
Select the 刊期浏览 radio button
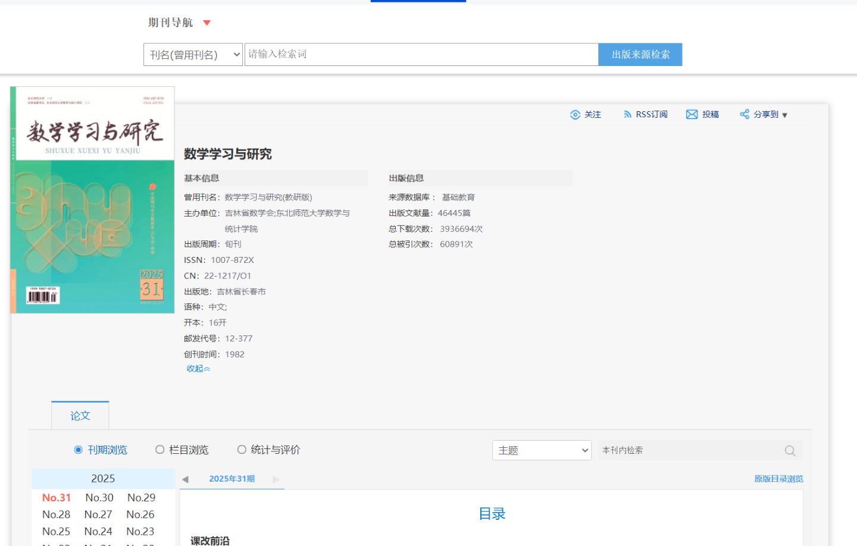(x=78, y=450)
